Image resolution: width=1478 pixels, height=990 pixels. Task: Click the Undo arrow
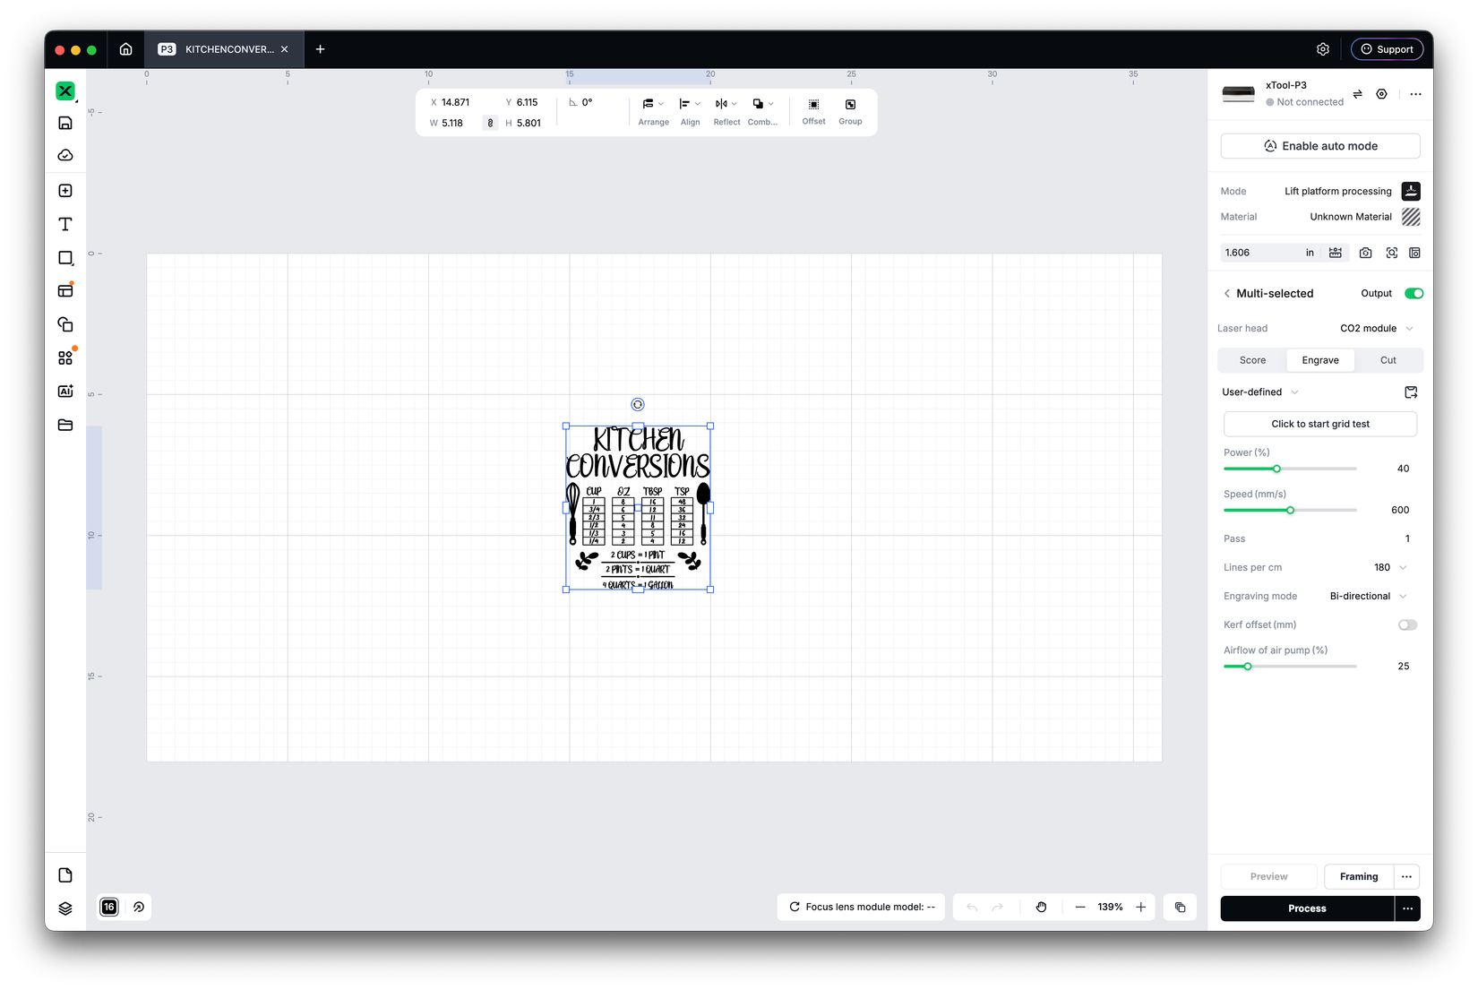tap(972, 907)
